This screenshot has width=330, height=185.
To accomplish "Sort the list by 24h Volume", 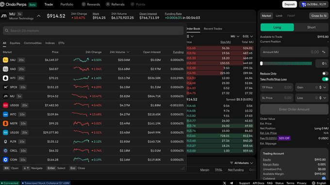I will coord(119,52).
